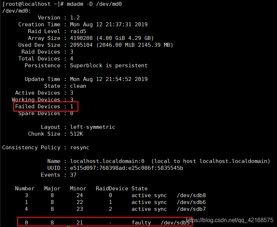Click the 'Minor' column header
Image resolution: width=277 pixels, height=227 pixels.
pyautogui.click(x=78, y=189)
